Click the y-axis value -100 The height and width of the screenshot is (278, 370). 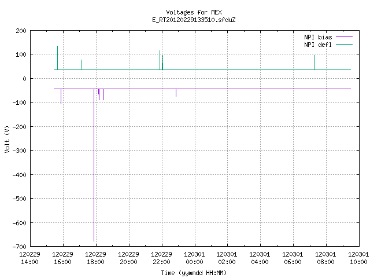tap(19, 103)
